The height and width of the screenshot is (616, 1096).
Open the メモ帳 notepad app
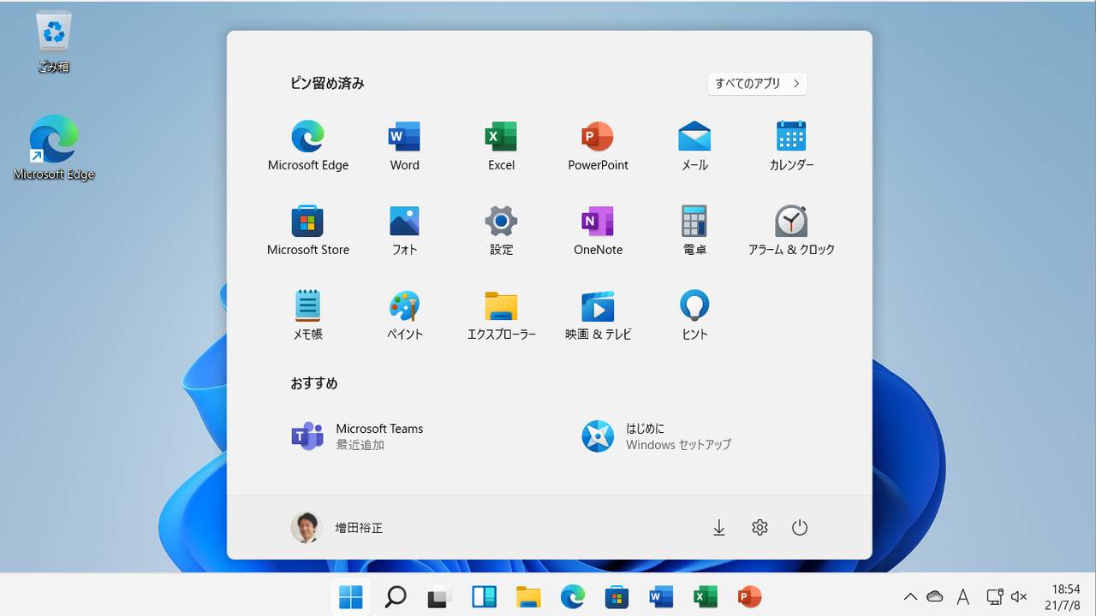pyautogui.click(x=308, y=315)
